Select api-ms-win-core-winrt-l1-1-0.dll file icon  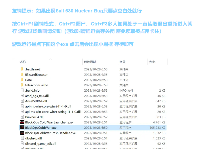22,106
